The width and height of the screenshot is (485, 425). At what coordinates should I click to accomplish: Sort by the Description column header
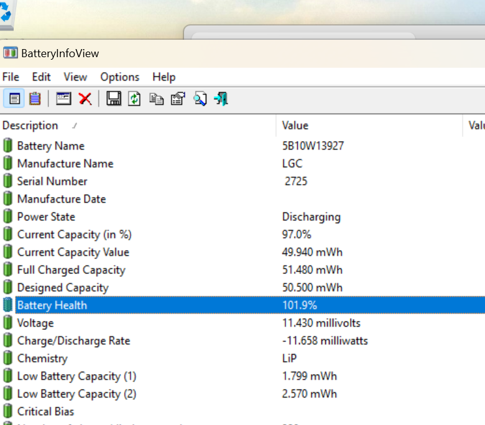pos(137,126)
